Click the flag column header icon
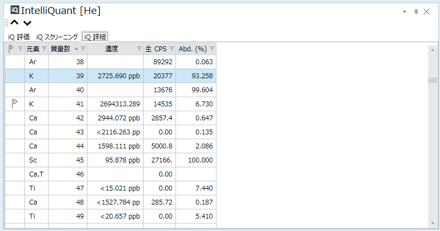 point(11,49)
